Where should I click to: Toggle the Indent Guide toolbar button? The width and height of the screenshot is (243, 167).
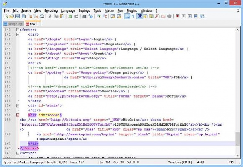pos(139,16)
